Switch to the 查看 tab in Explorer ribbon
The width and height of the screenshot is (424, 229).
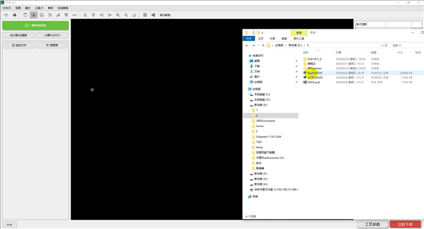284,39
